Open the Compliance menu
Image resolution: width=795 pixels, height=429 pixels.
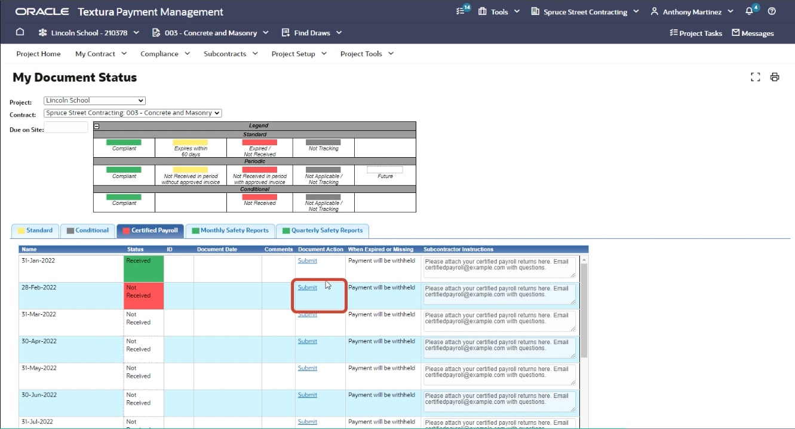165,54
